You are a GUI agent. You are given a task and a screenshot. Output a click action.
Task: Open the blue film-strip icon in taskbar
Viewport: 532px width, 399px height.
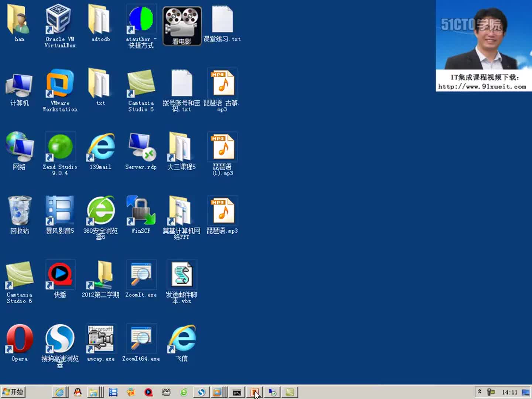(113, 392)
